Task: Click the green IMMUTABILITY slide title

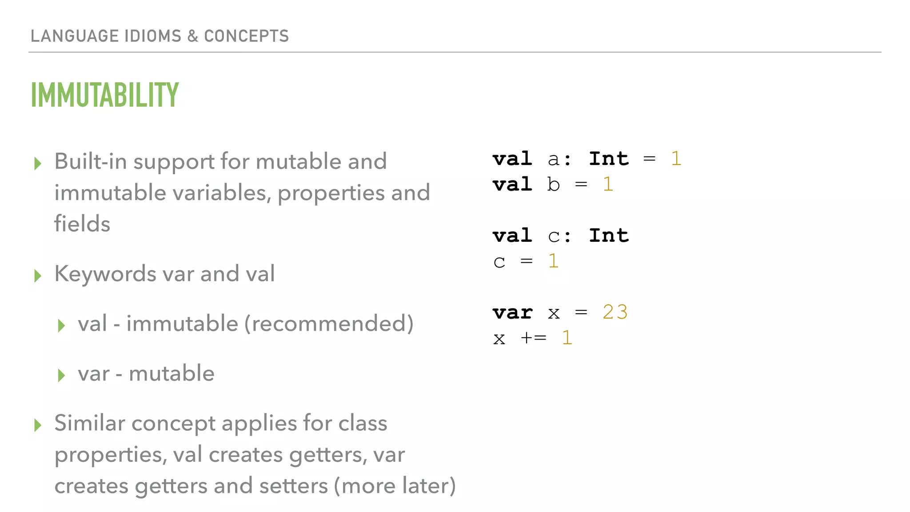Action: pos(105,95)
